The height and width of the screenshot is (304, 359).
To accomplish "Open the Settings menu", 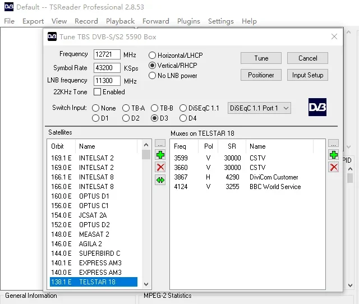I will (220, 21).
